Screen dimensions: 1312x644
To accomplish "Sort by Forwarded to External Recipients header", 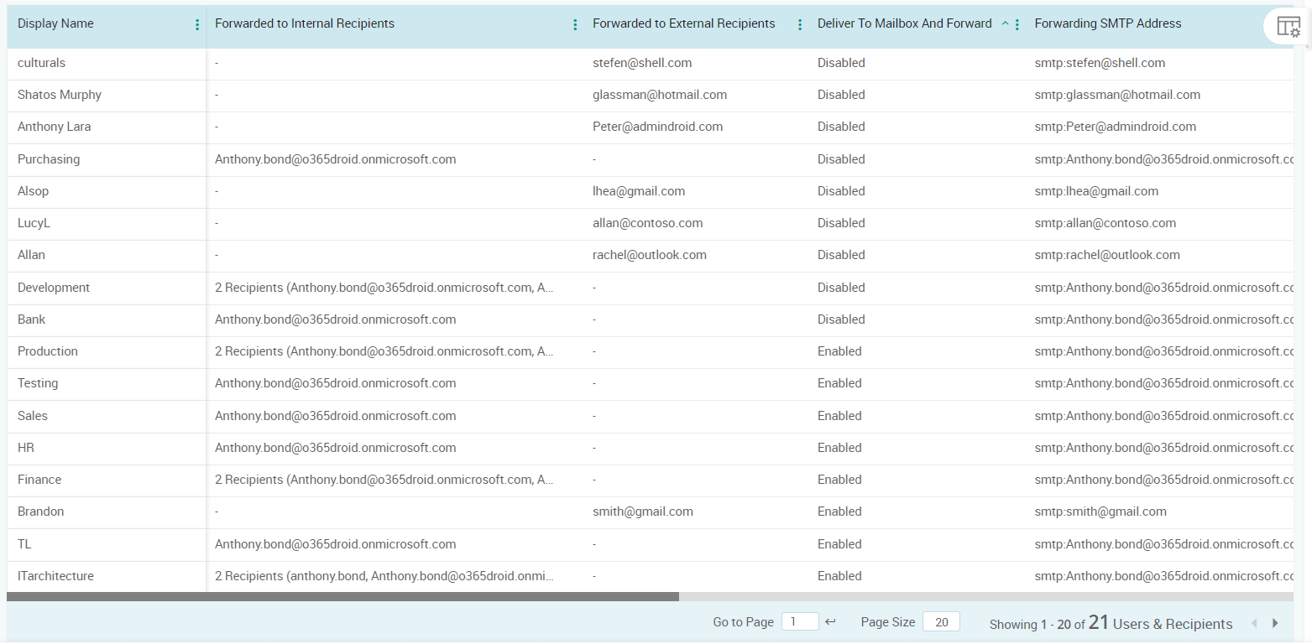I will coord(684,23).
